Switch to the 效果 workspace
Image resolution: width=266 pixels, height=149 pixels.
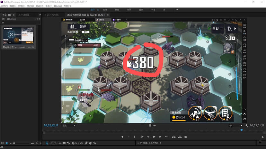point(129,10)
